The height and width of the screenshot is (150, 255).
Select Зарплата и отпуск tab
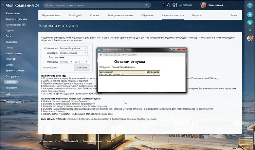[173, 15]
